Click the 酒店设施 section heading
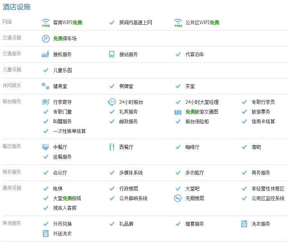 point(17,7)
